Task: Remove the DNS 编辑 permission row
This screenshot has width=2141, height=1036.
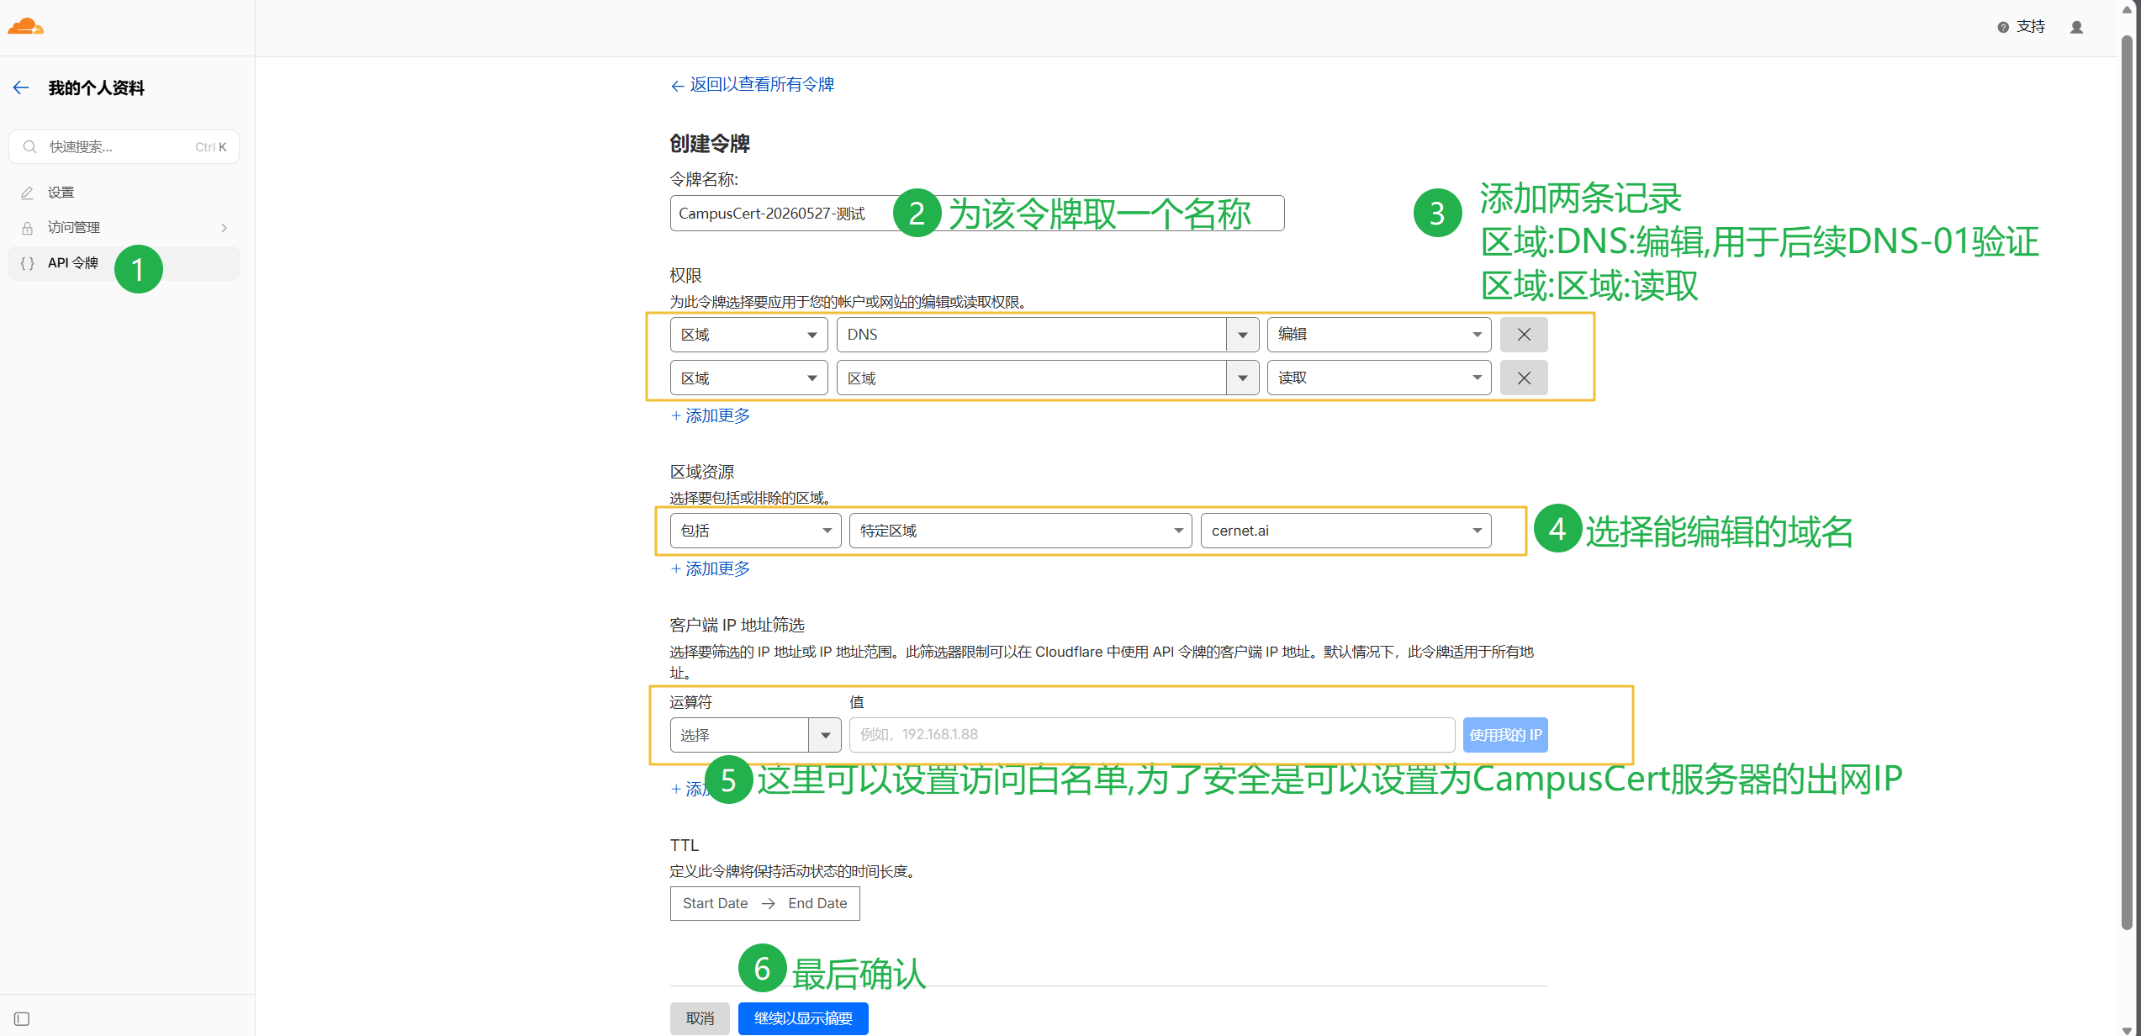Action: tap(1524, 335)
